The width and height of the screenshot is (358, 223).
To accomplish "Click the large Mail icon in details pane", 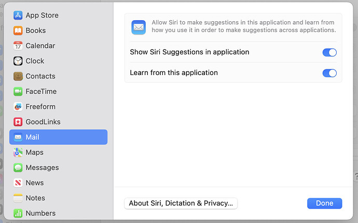I will click(x=139, y=27).
